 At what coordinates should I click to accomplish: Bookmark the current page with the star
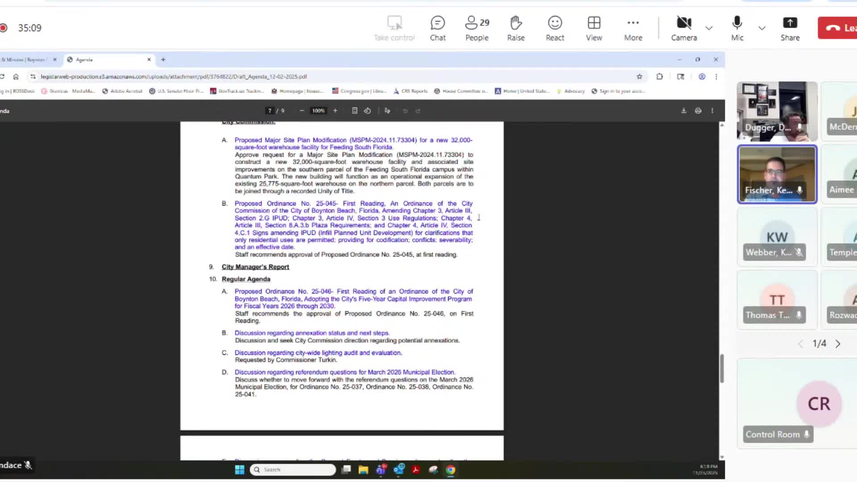click(x=640, y=76)
